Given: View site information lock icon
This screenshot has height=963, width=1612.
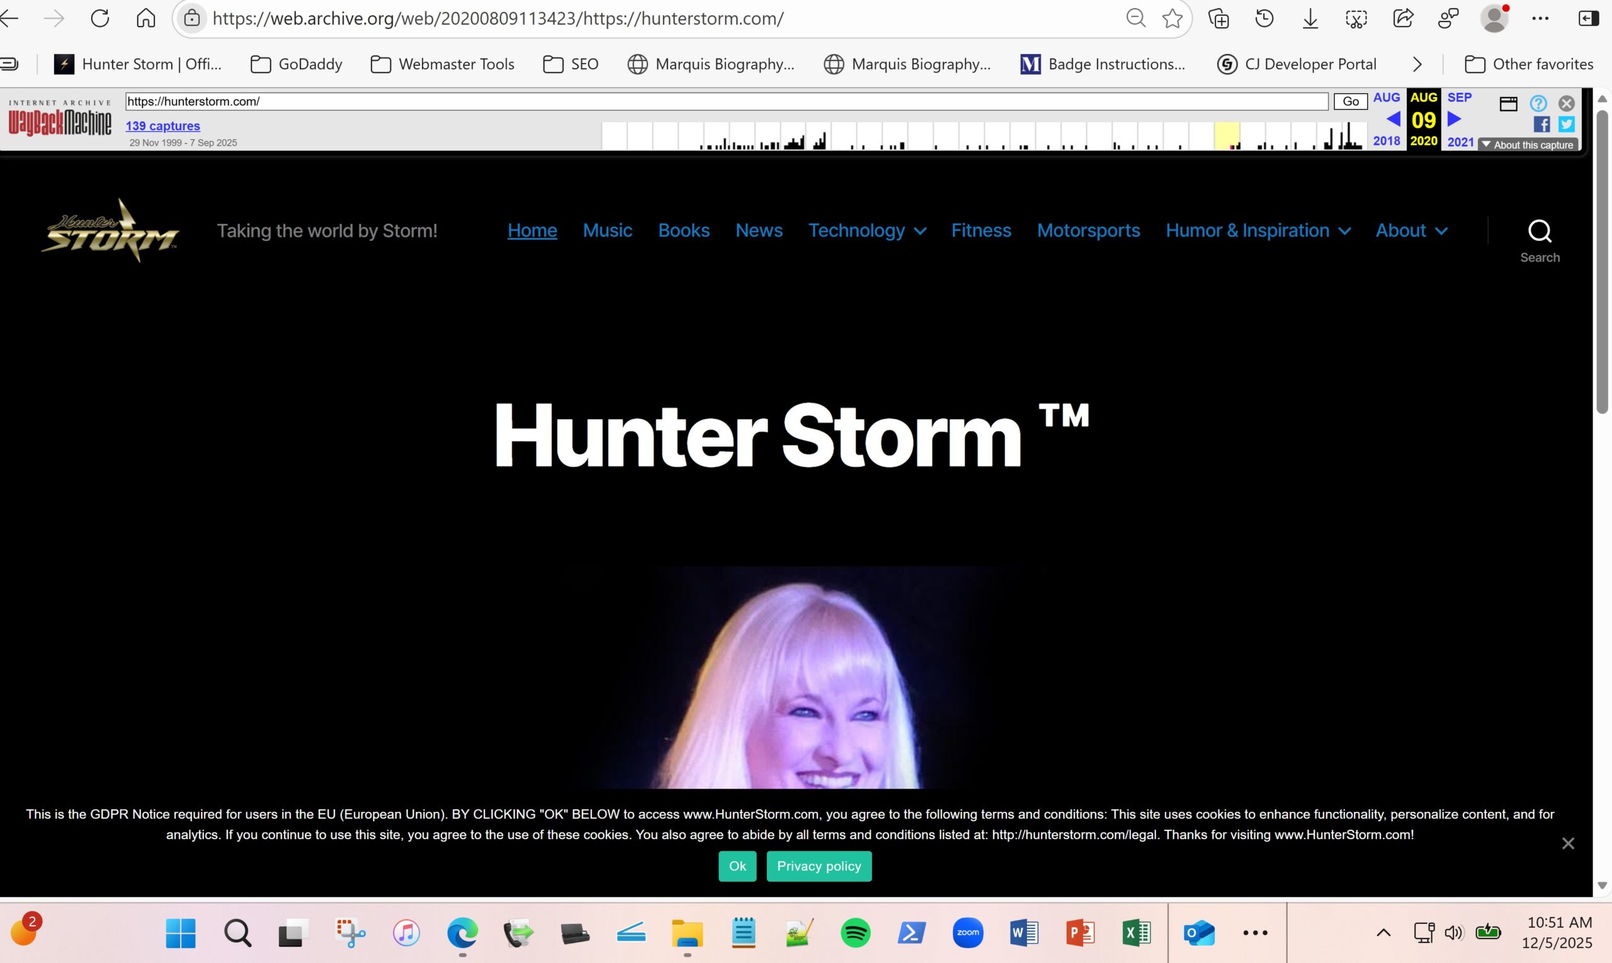Looking at the screenshot, I should tap(191, 18).
